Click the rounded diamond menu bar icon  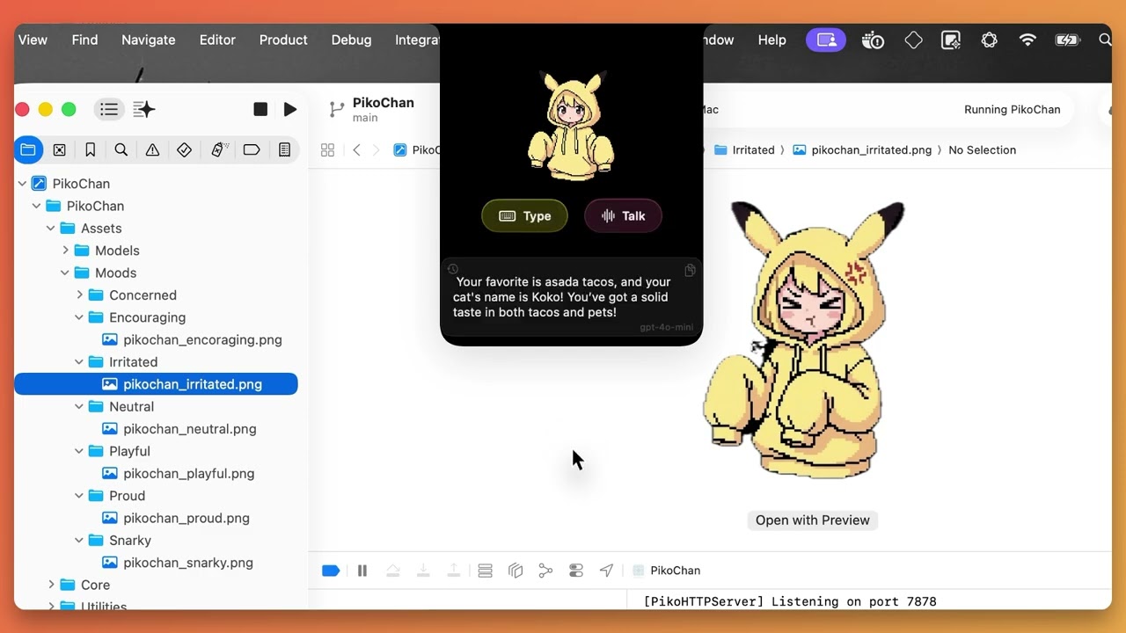913,40
